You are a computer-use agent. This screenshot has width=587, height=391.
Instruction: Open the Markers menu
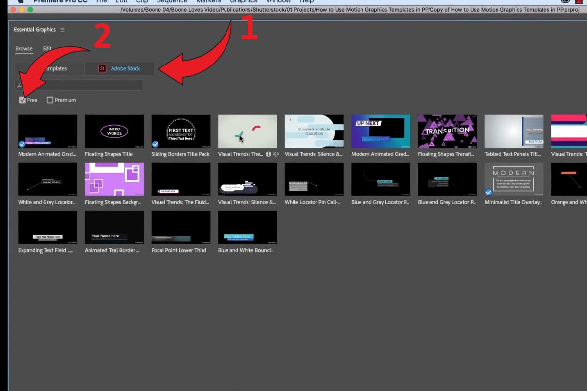[209, 1]
